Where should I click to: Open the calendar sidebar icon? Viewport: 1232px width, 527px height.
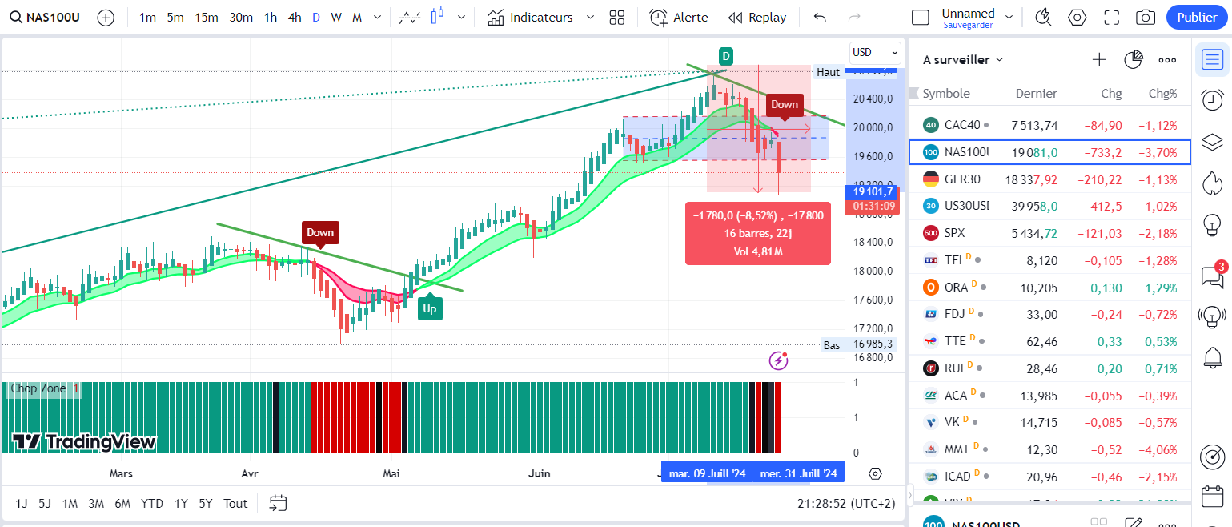(1213, 496)
